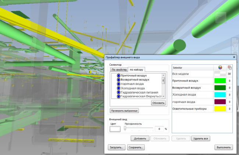Click the transparency column header icon
This screenshot has height=155, width=239.
point(229,68)
